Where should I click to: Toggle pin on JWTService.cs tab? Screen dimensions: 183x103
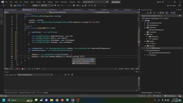[x=33, y=10]
